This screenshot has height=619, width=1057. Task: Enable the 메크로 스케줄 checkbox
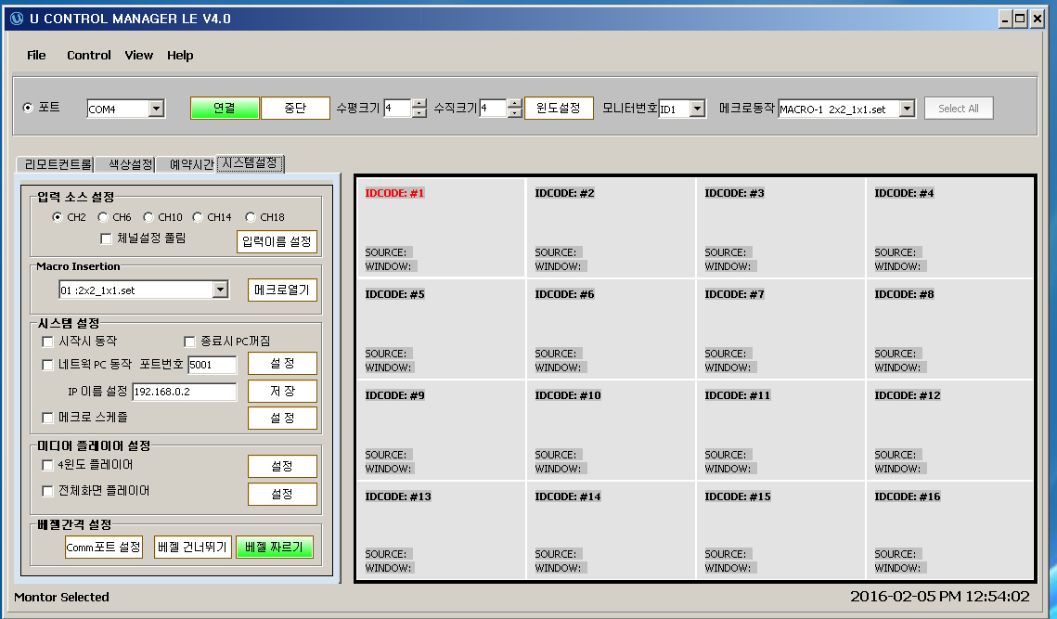pos(48,418)
